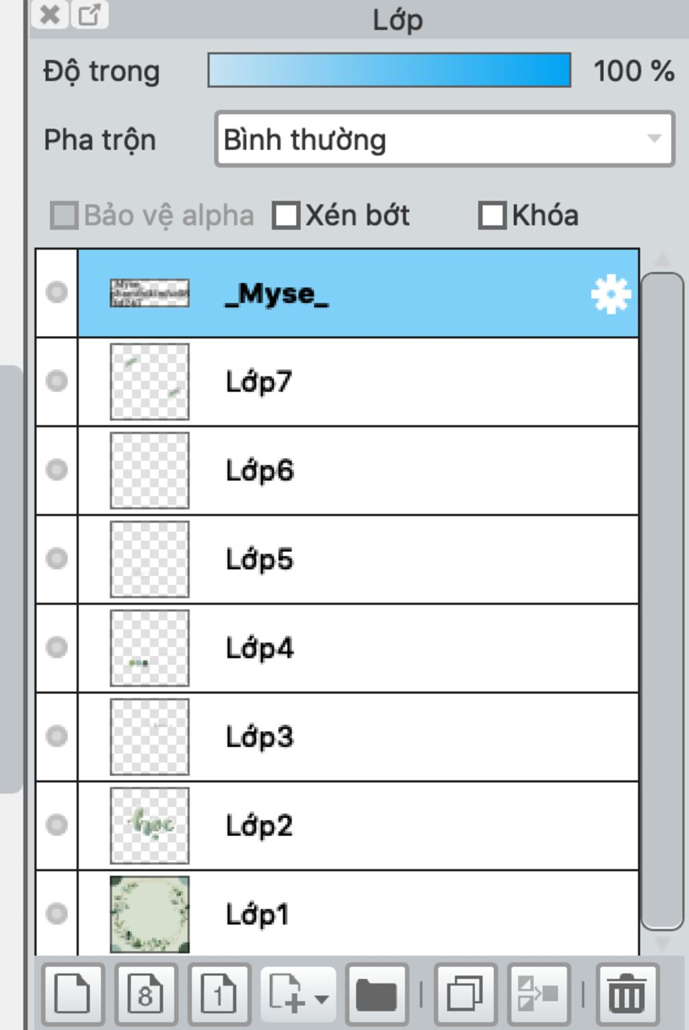
Task: Pop out the Lớp panel window
Action: coord(89,14)
